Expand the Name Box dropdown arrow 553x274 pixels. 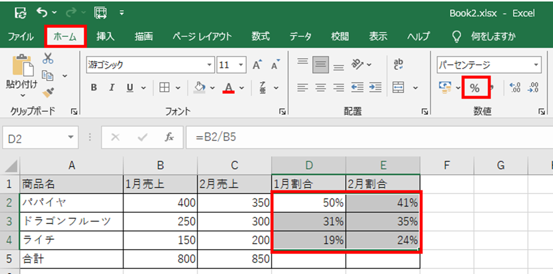[x=71, y=137]
